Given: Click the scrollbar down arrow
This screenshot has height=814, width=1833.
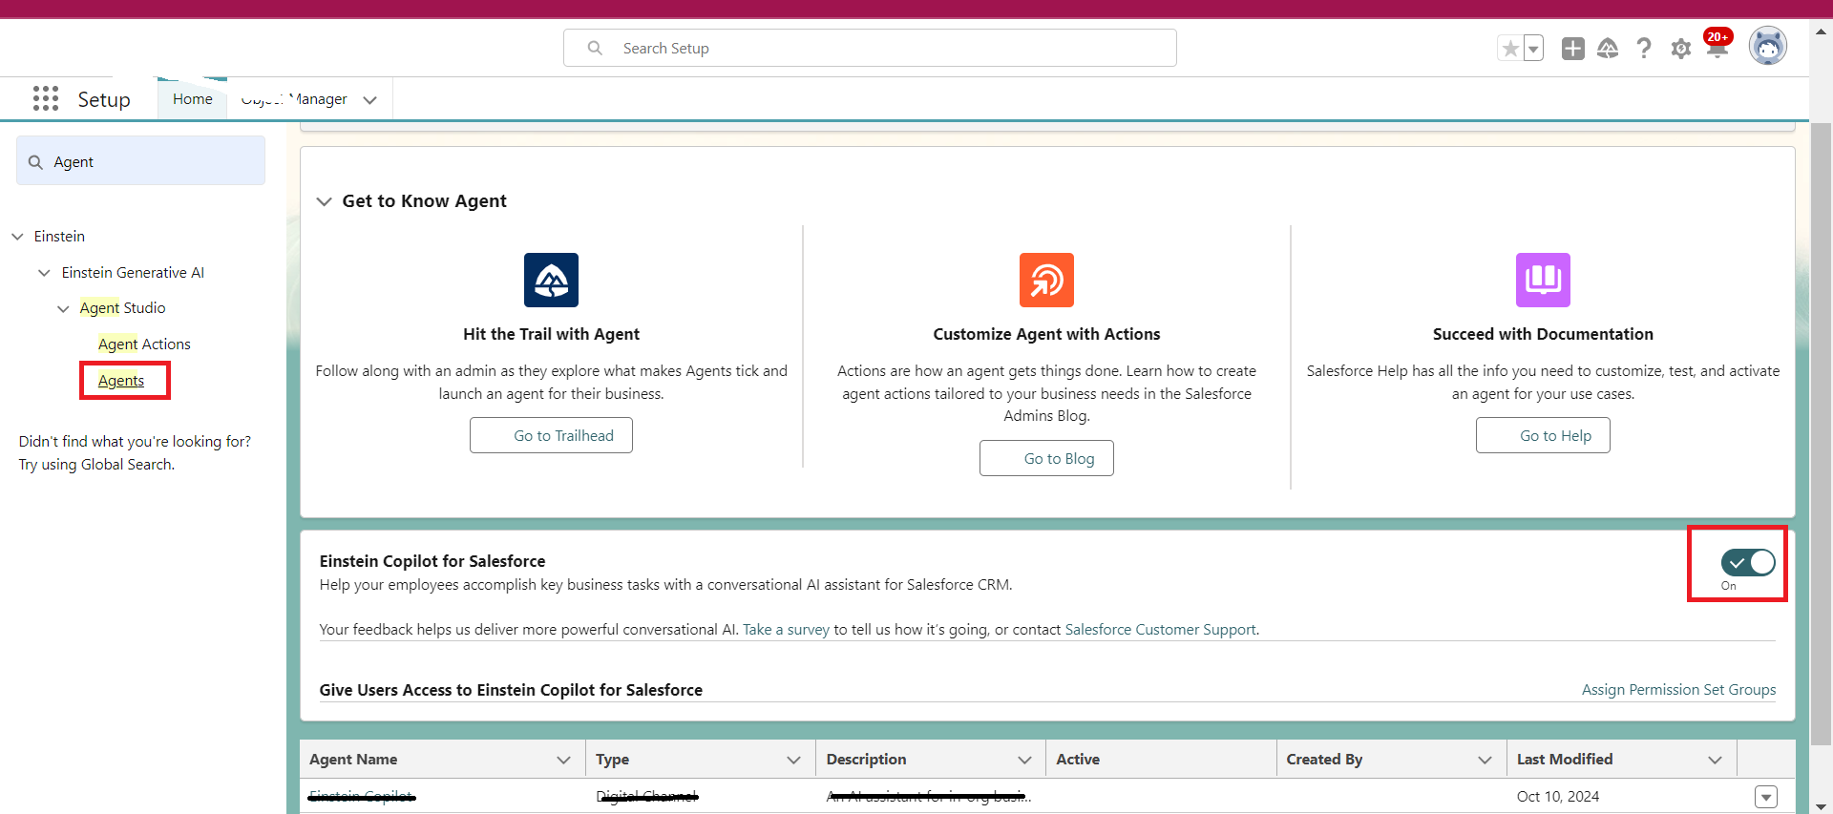Looking at the screenshot, I should pos(1822,806).
